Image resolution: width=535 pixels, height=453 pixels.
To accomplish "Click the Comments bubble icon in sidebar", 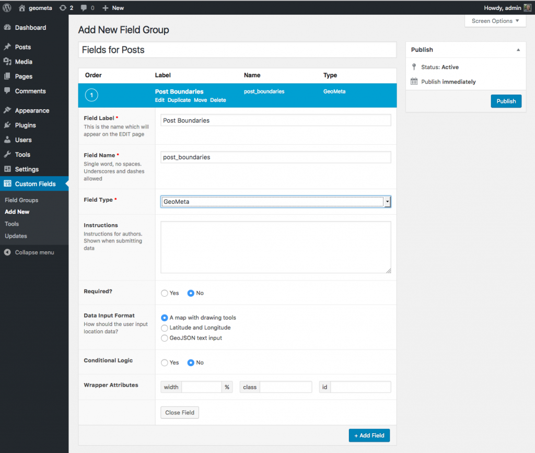I will pyautogui.click(x=7, y=91).
